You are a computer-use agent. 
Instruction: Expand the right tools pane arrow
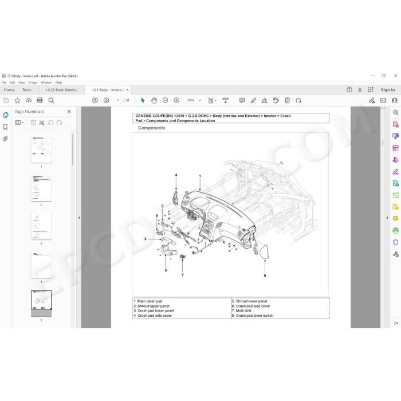[x=387, y=218]
